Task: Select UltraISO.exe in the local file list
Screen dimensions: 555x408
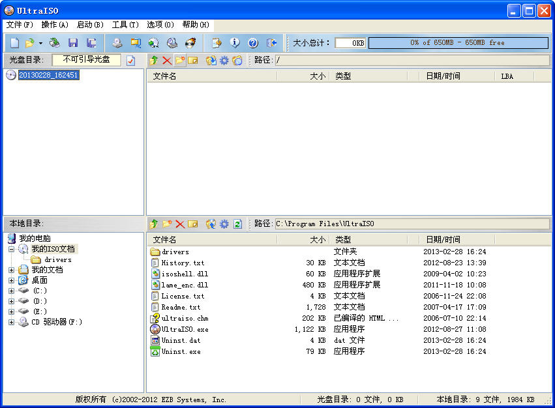Action: point(185,329)
